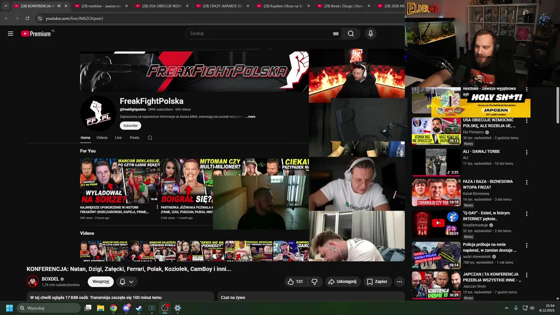The height and width of the screenshot is (315, 560).
Task: Click the Wyszukaj taskbar search box
Action: [49, 308]
